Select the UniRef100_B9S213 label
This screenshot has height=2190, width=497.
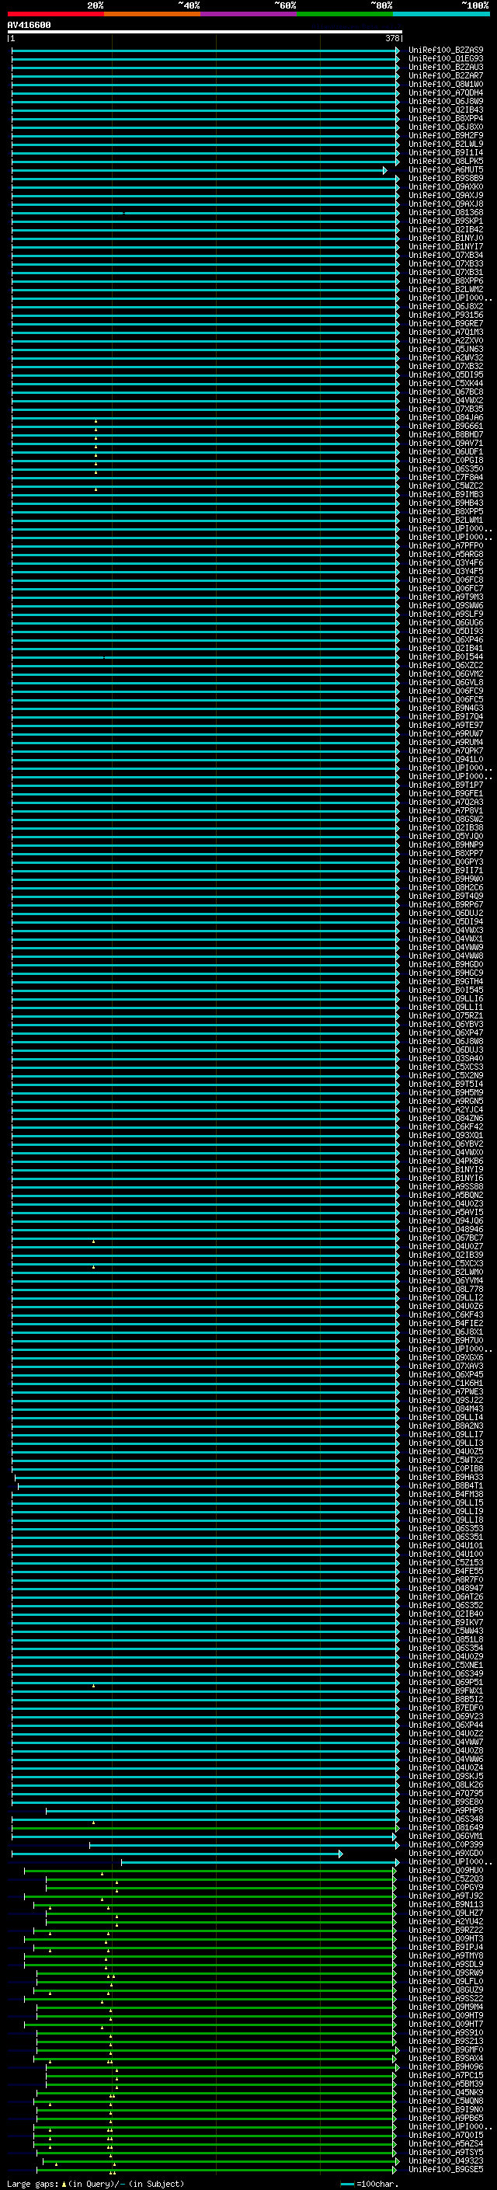coord(446,2040)
